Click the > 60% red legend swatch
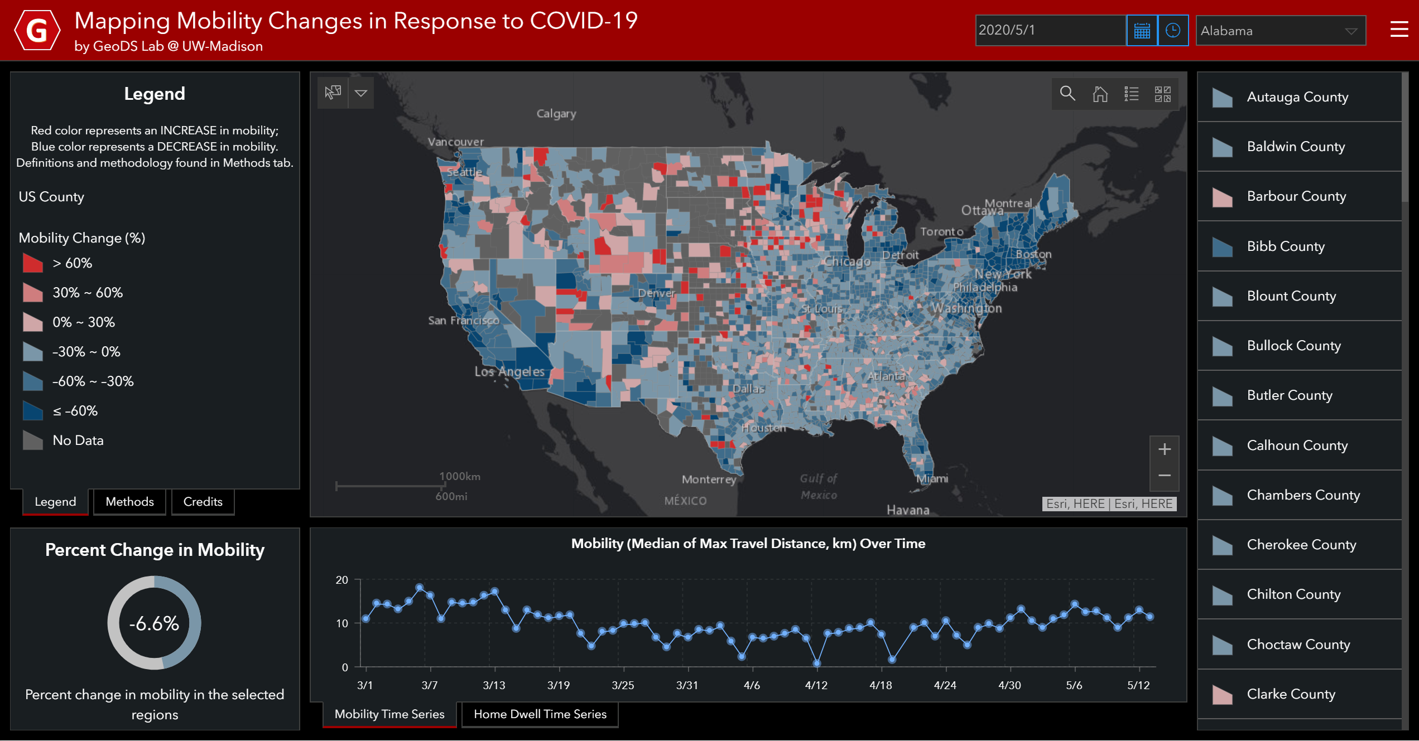Image resolution: width=1419 pixels, height=741 pixels. click(33, 263)
